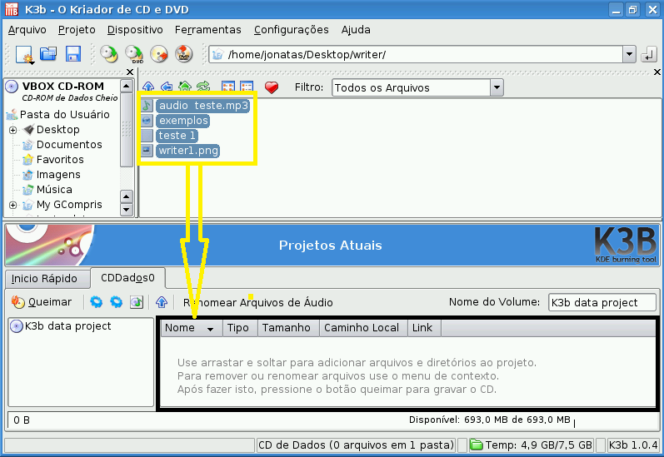The height and width of the screenshot is (457, 664).
Task: Expand the Desktop tree node
Action: coord(13,131)
